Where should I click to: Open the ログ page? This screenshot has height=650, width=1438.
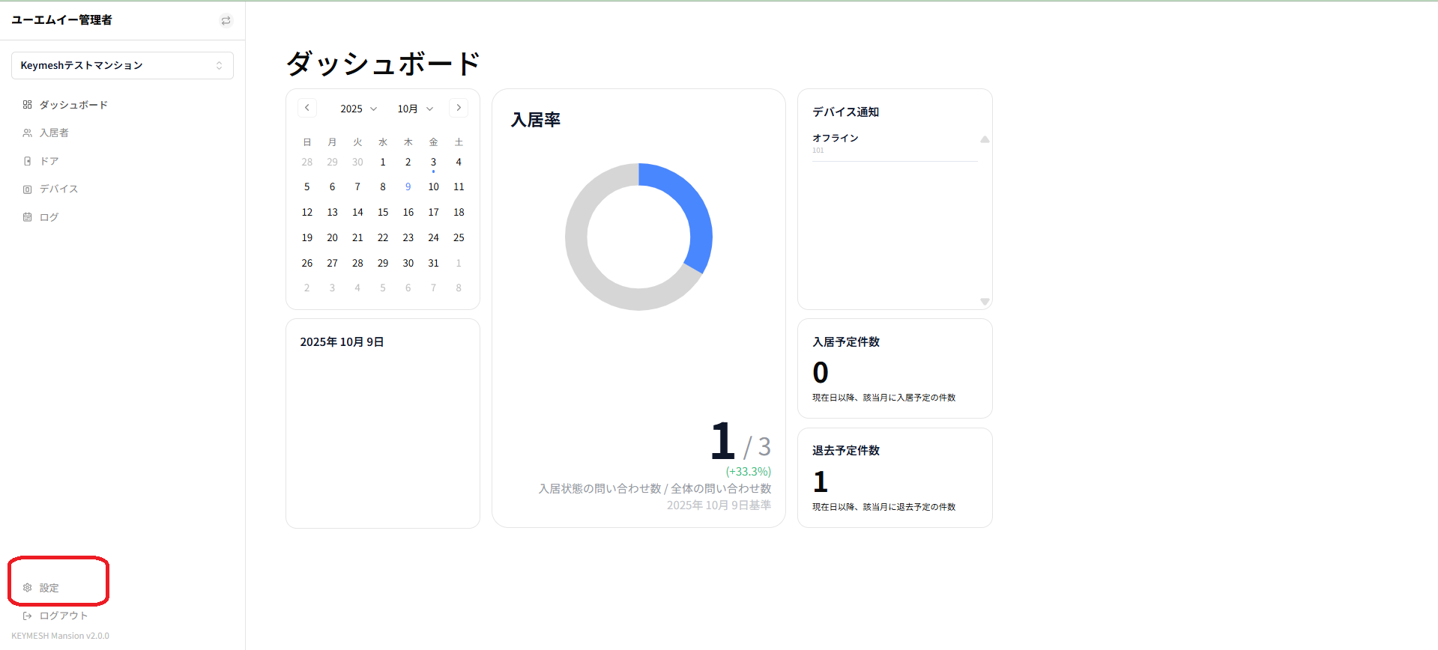[49, 217]
